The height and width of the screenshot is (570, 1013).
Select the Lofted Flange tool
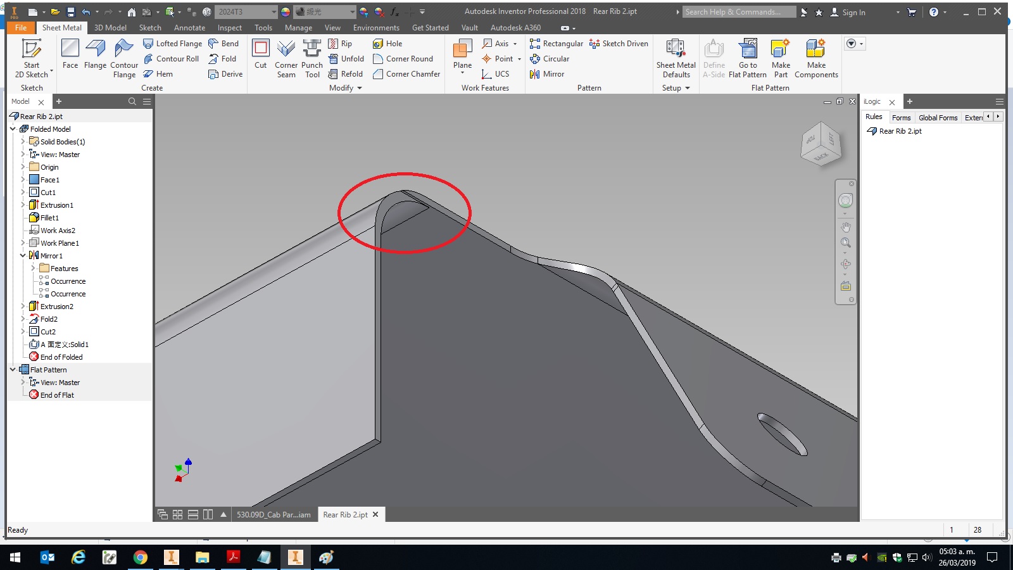[173, 43]
